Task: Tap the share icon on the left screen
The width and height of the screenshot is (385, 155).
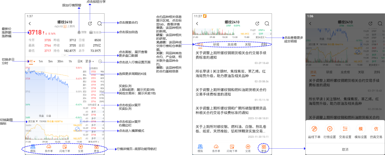Action: tap(90, 23)
